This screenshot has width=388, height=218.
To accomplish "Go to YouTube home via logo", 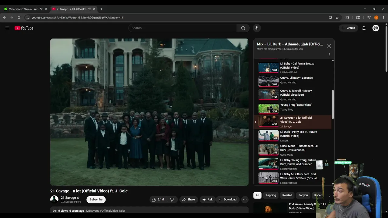I will click(24, 28).
